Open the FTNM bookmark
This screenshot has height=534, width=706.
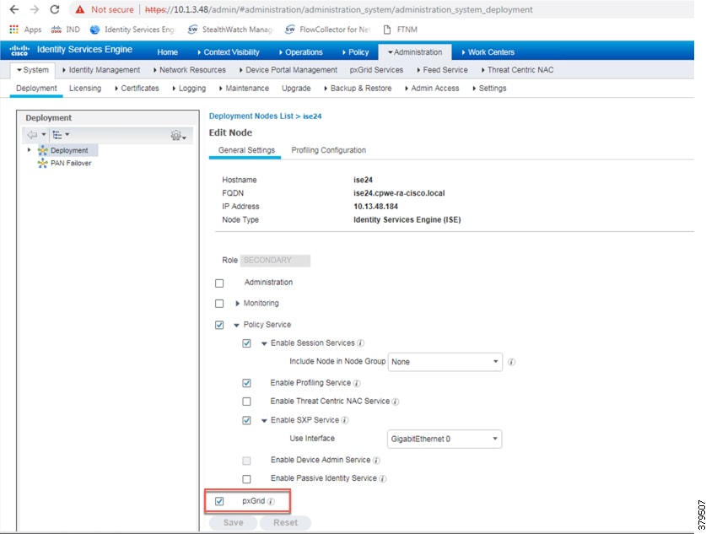(401, 30)
